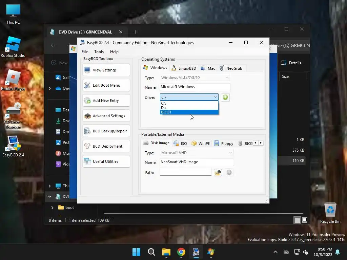Switch to the Windows operating system tab
This screenshot has height=260, width=347.
155,68
